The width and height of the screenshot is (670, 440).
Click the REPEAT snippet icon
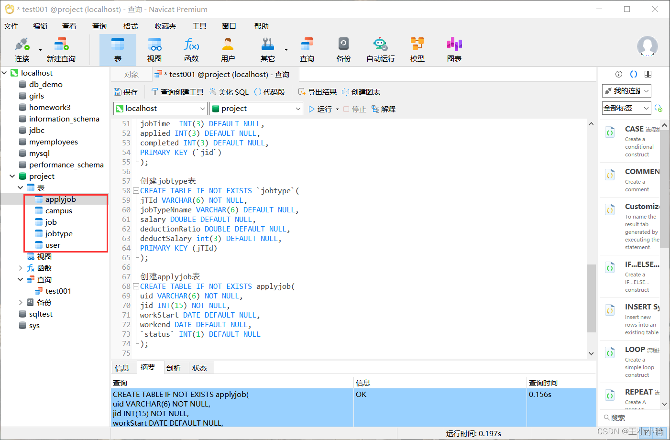coord(610,396)
